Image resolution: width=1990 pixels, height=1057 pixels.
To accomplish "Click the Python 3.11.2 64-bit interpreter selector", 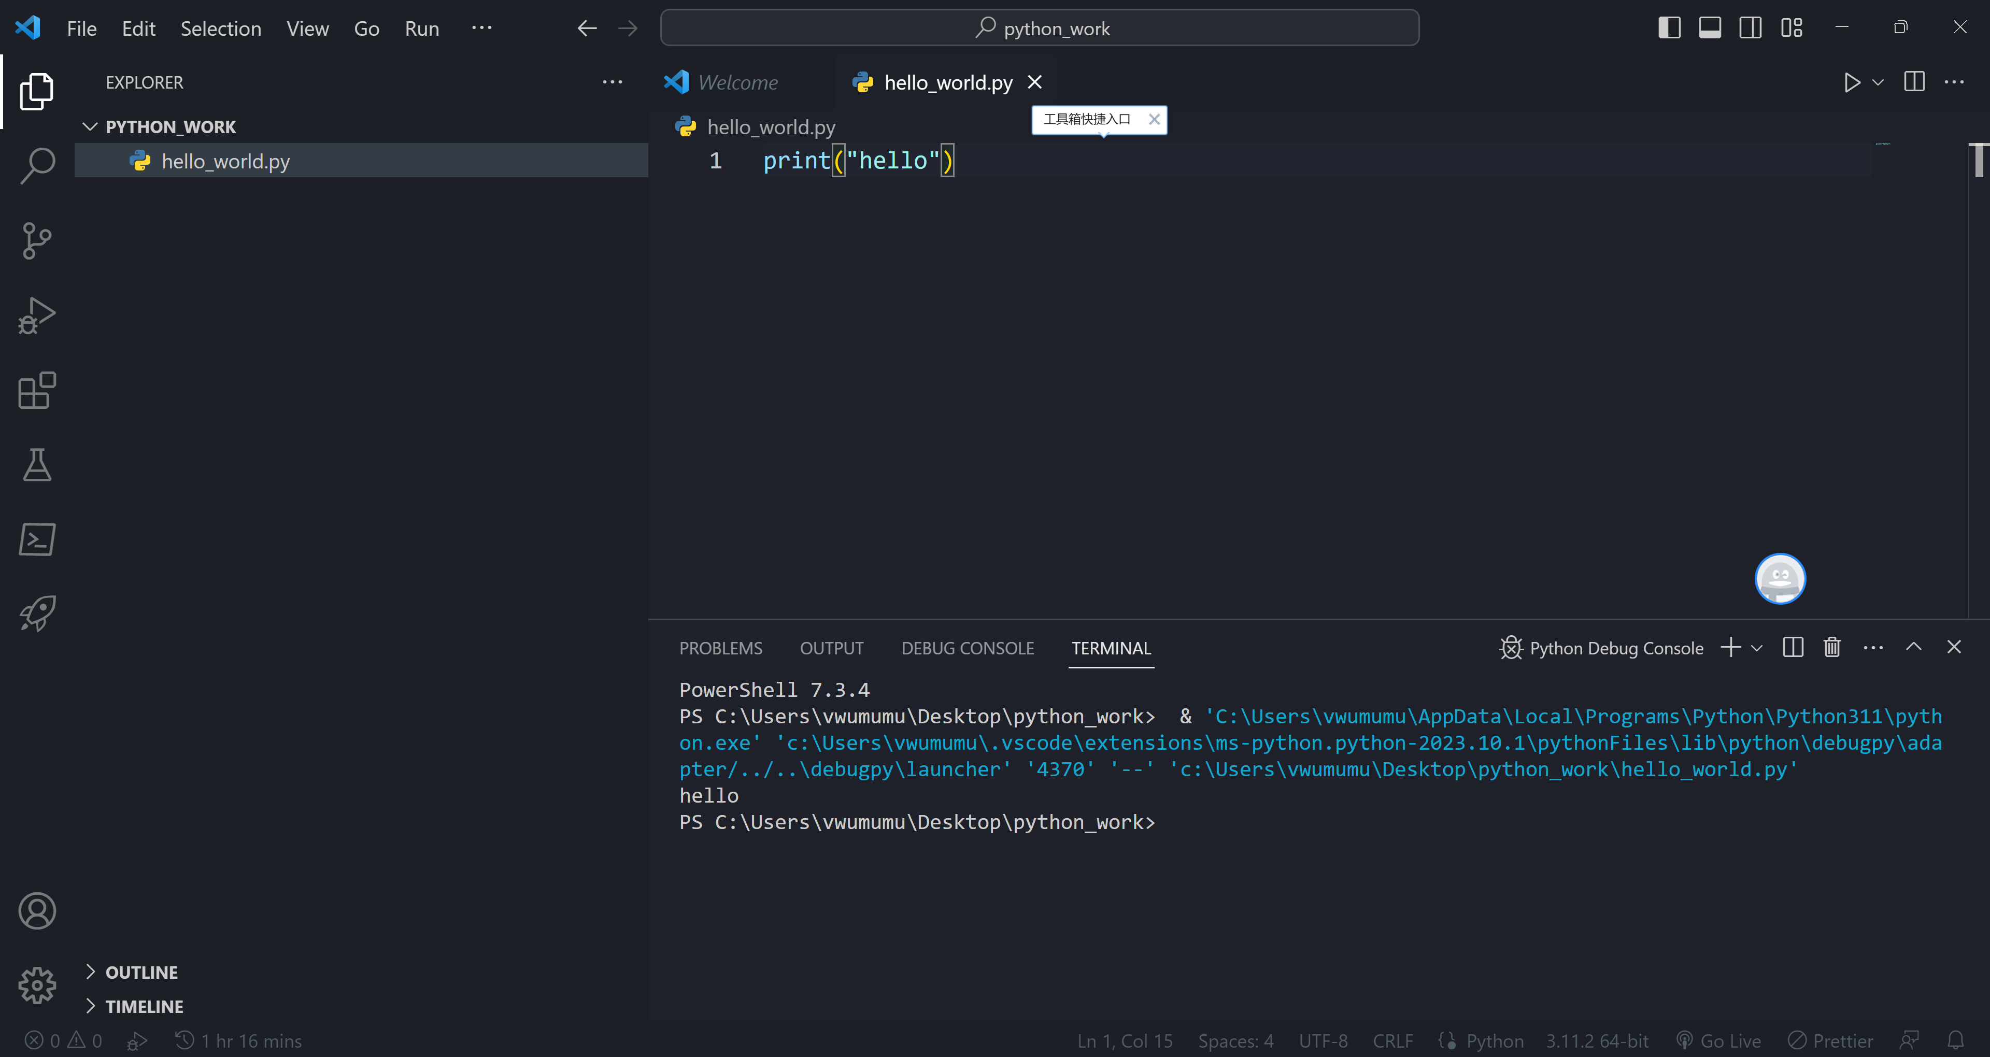I will [x=1597, y=1041].
